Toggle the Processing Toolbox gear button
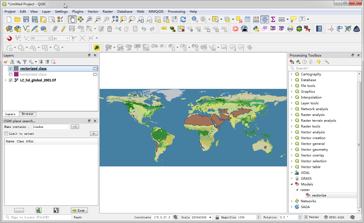This screenshot has width=364, height=223. coord(265,19)
